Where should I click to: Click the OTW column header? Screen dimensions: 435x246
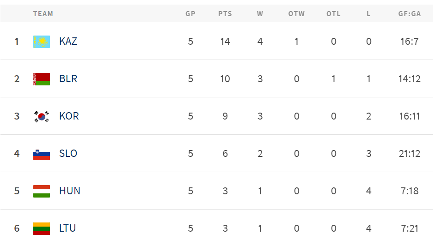[x=296, y=13]
